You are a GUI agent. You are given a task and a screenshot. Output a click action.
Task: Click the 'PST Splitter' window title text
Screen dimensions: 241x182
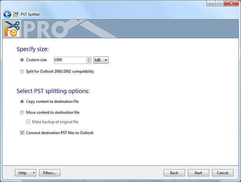(30, 14)
